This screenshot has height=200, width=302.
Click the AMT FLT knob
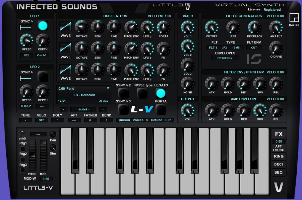pos(276,27)
